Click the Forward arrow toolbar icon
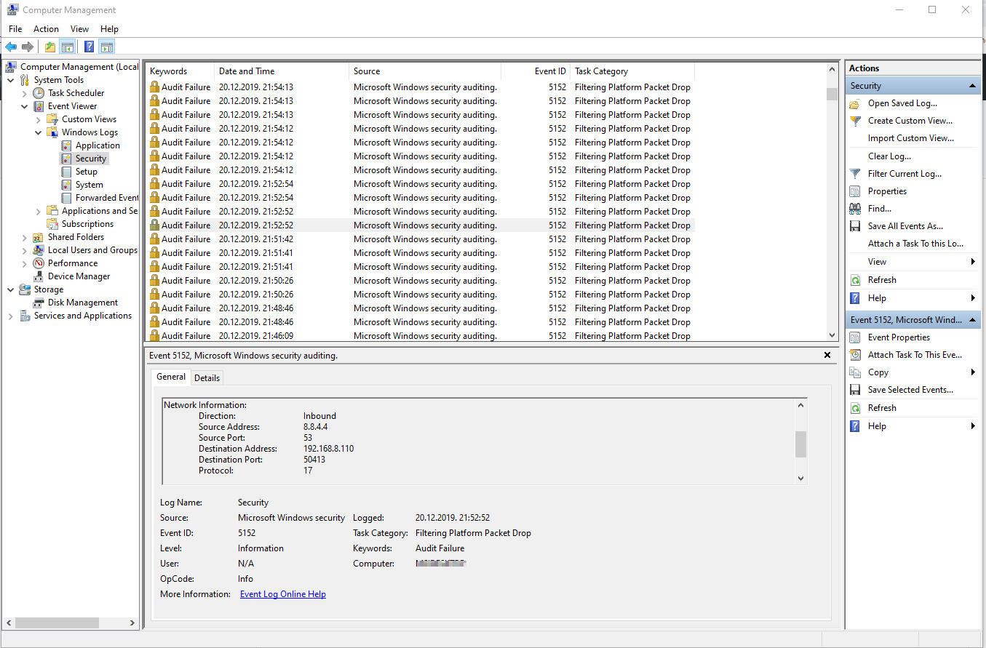This screenshot has height=648, width=986. pyautogui.click(x=28, y=47)
